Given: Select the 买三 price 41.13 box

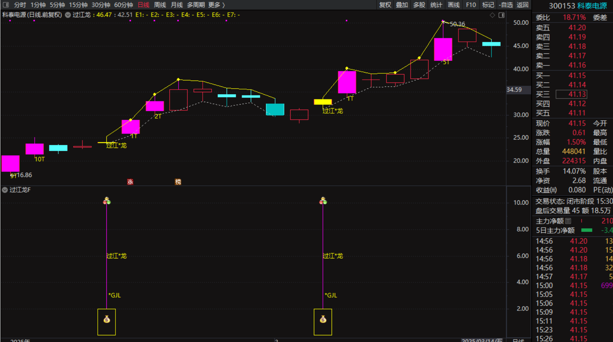Looking at the screenshot, I should 571,94.
